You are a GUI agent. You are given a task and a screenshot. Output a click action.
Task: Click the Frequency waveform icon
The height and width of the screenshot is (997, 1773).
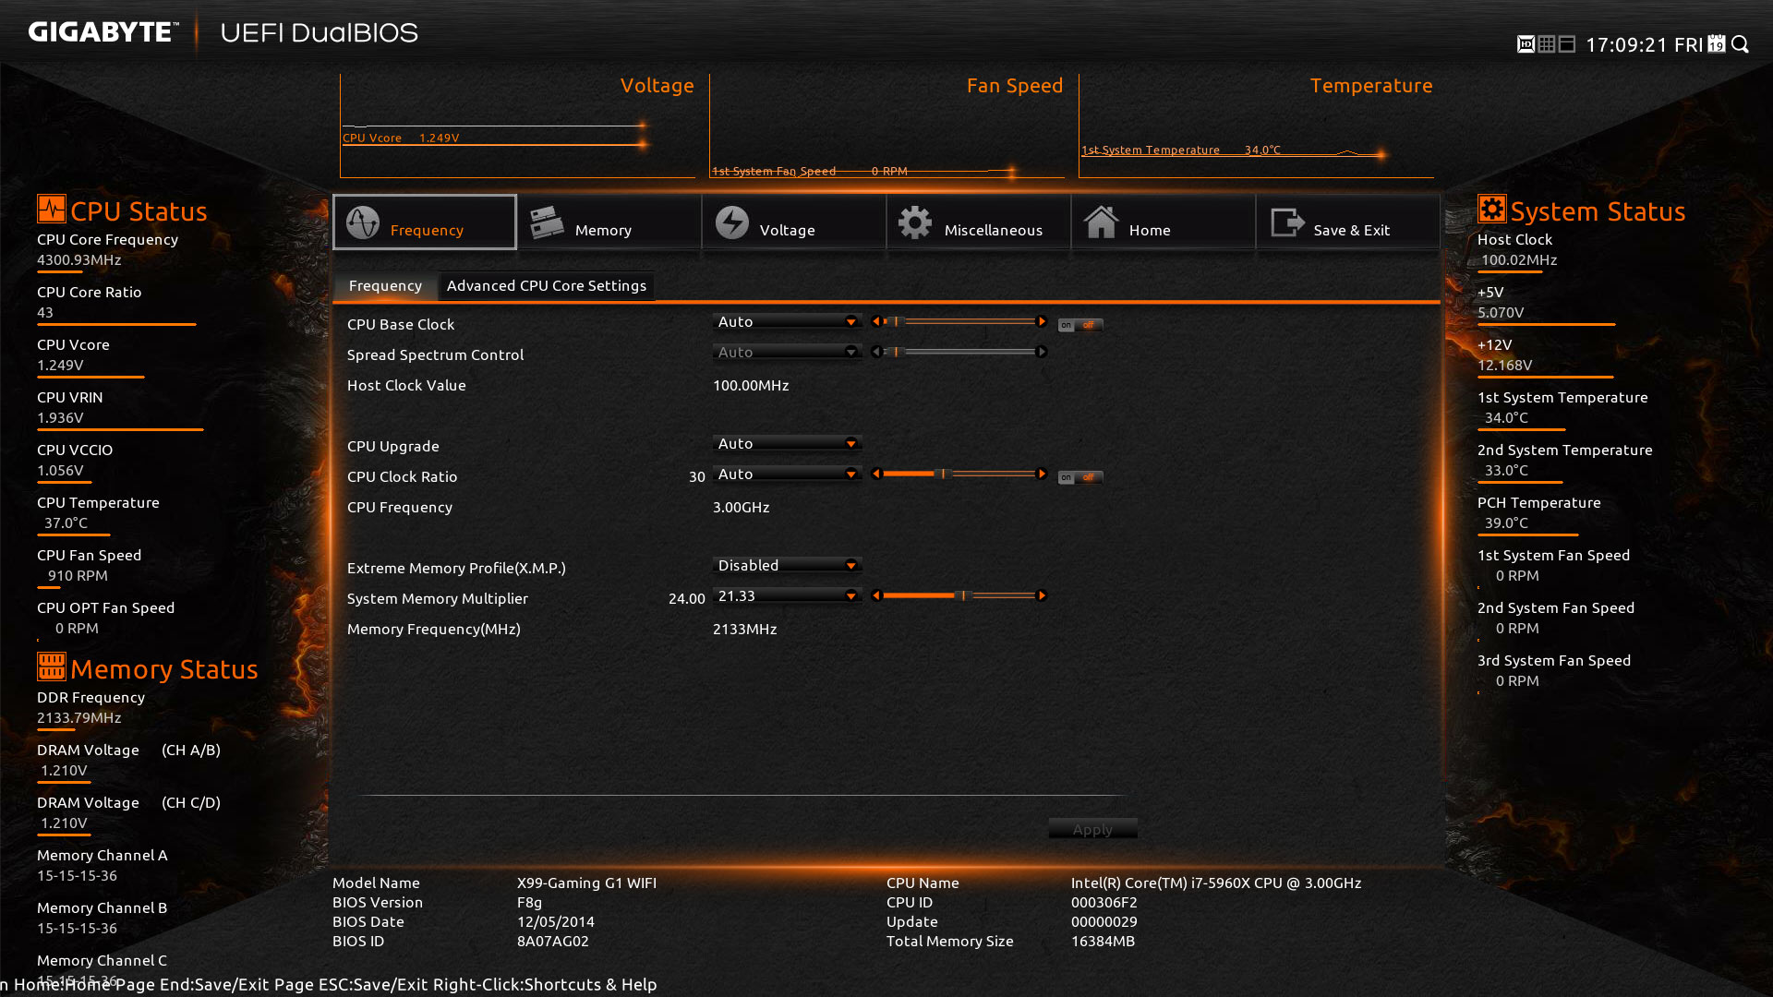363,222
